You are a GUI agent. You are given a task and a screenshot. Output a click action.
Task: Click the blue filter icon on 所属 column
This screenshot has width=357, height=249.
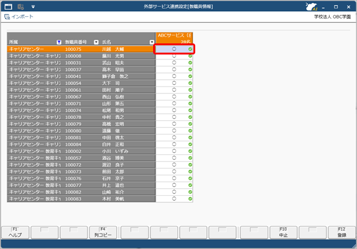[59, 42]
